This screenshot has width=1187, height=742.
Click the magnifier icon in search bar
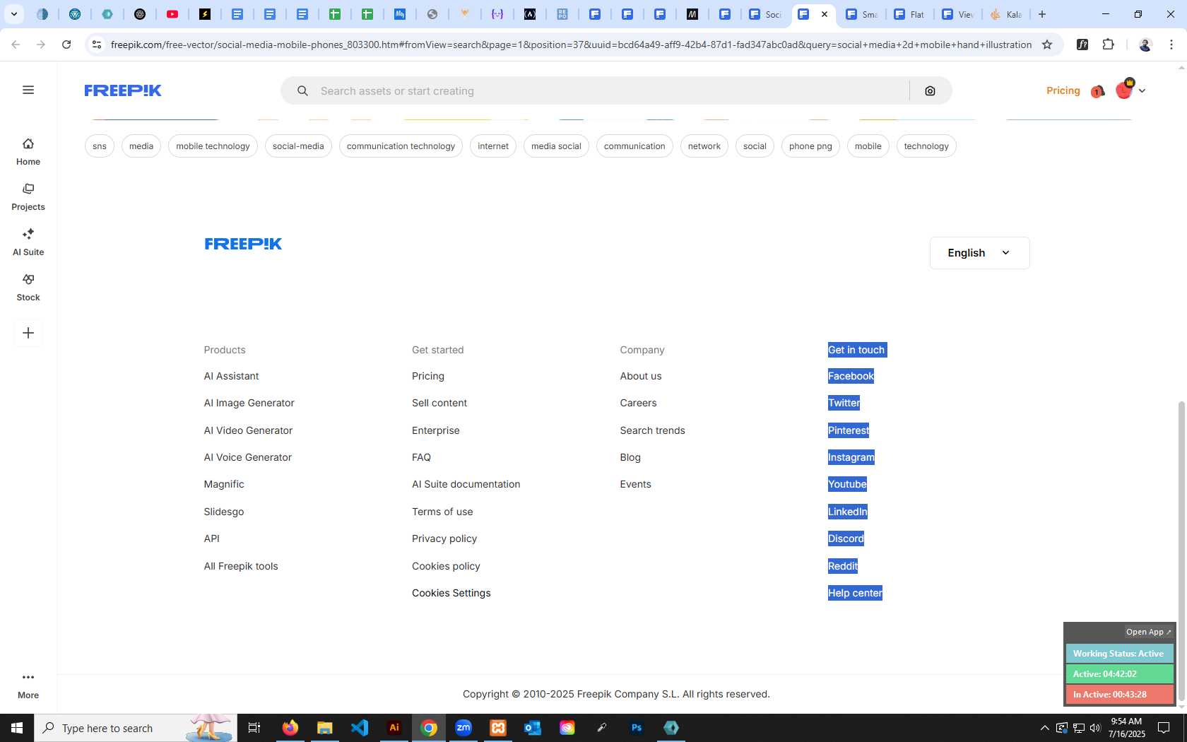tap(302, 91)
